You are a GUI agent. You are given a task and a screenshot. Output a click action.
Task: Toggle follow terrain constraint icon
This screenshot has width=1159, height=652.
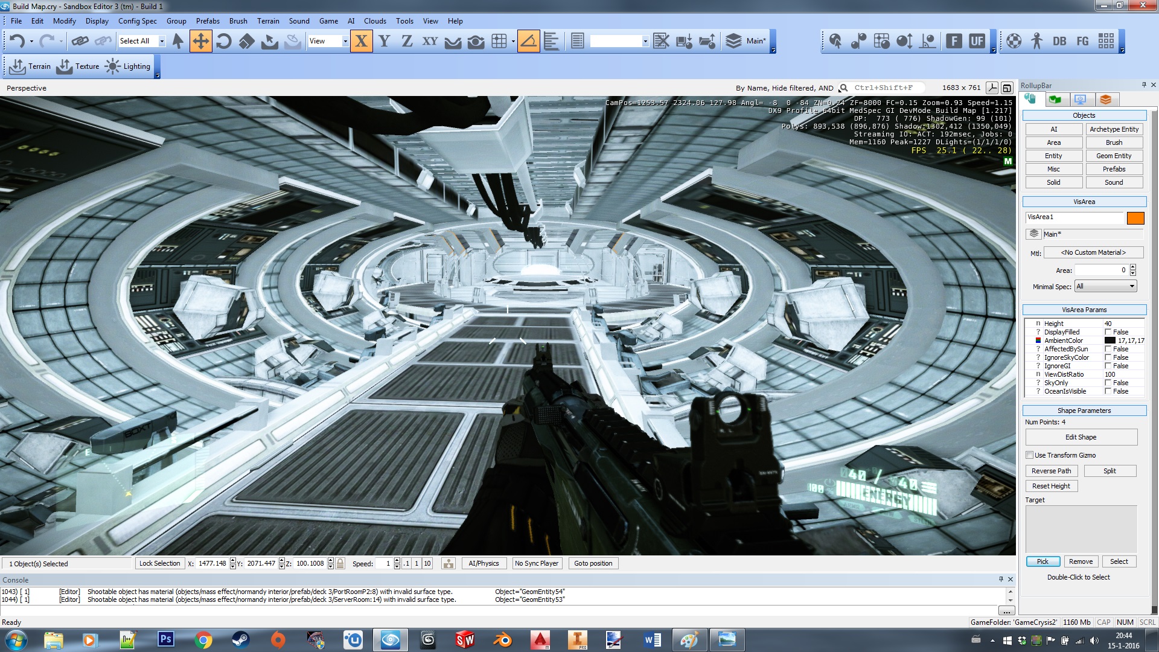tap(453, 41)
